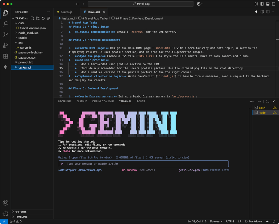The width and height of the screenshot is (279, 224).
Task: Open the Run and Debug view
Action: click(x=6, y=45)
